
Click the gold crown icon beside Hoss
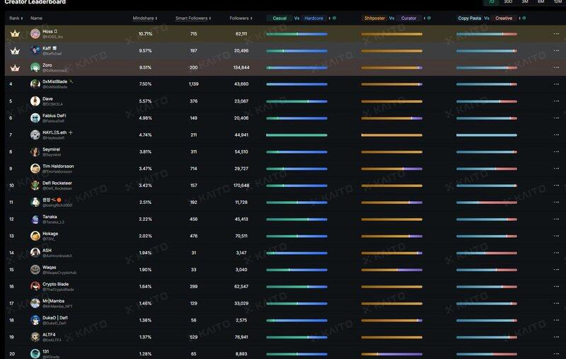[13, 33]
